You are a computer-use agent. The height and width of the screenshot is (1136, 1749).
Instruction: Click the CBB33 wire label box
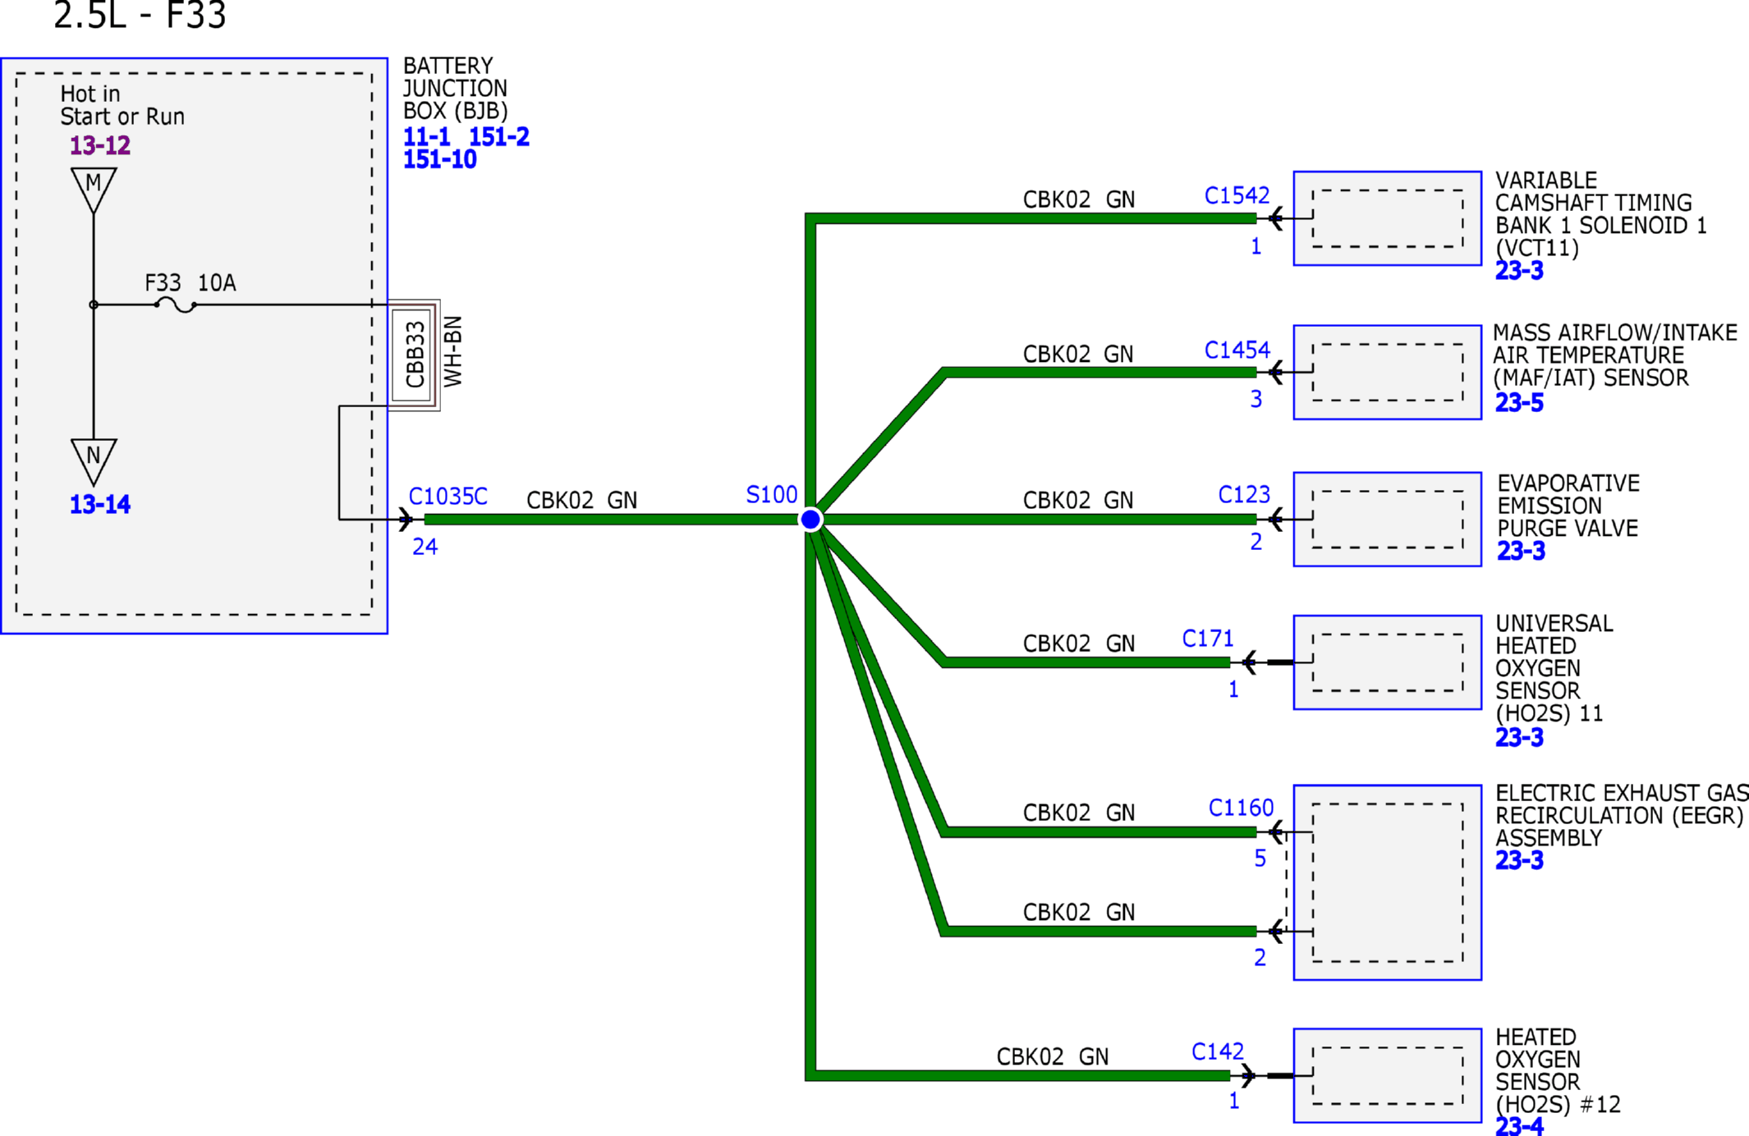click(412, 355)
